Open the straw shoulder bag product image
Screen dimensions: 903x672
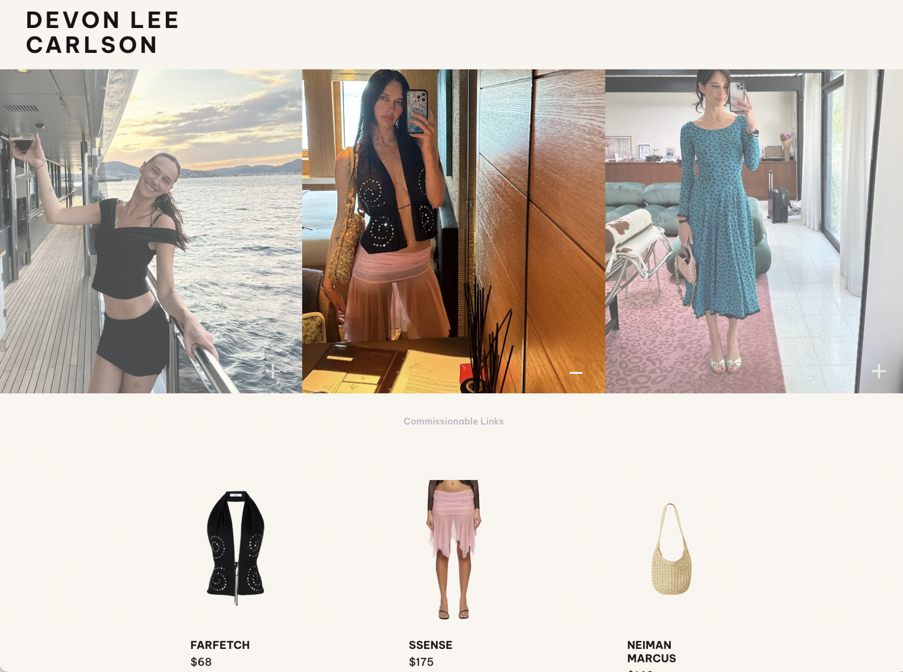pos(671,549)
